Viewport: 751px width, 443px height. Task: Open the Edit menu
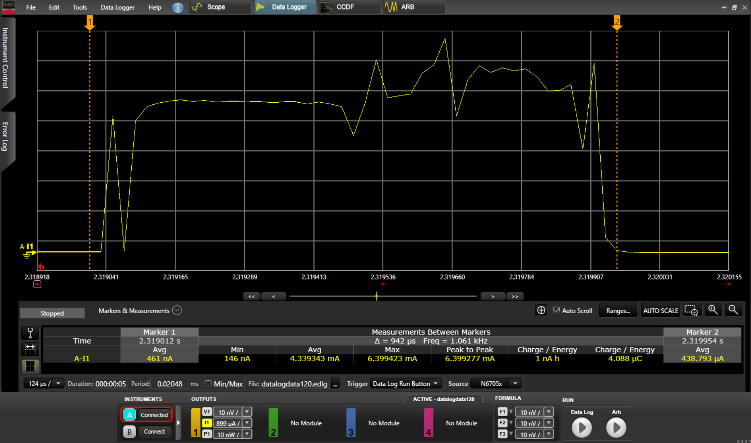click(x=54, y=7)
